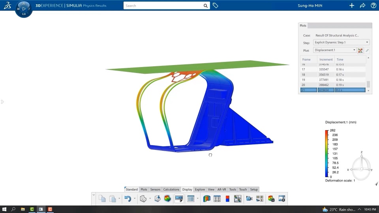
Task: Select highlighted frame 21 row
Action: (x=333, y=90)
